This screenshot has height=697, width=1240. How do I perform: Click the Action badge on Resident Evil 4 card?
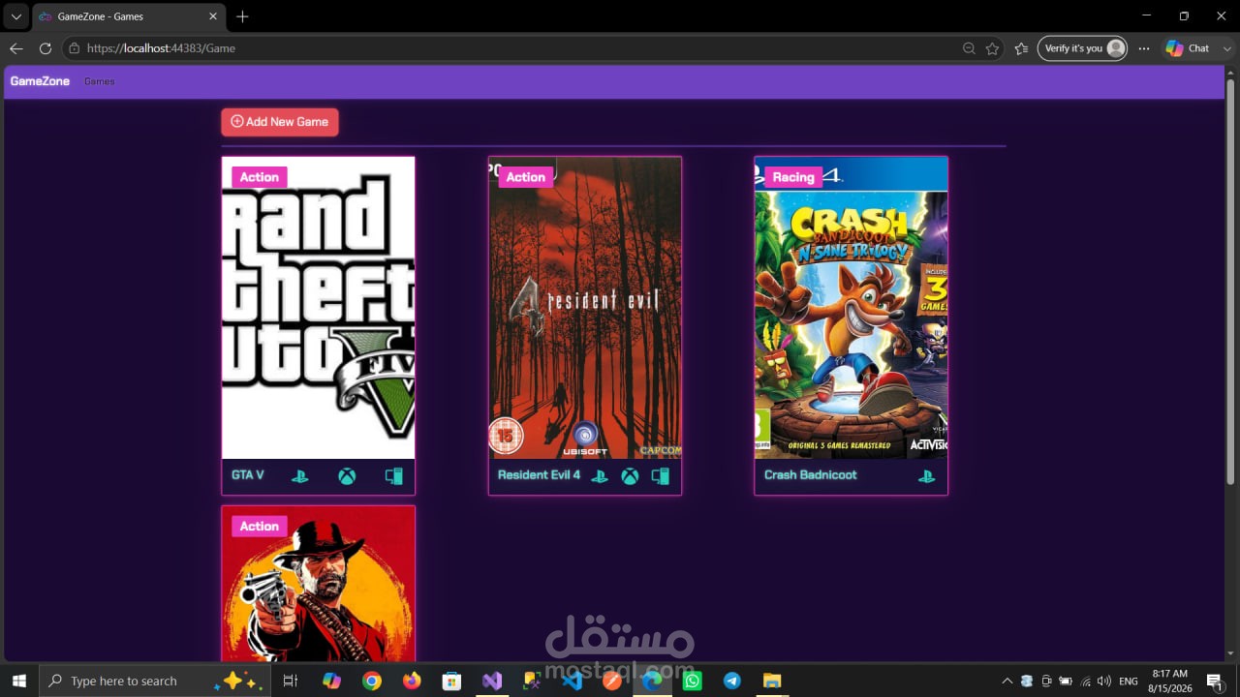click(526, 177)
